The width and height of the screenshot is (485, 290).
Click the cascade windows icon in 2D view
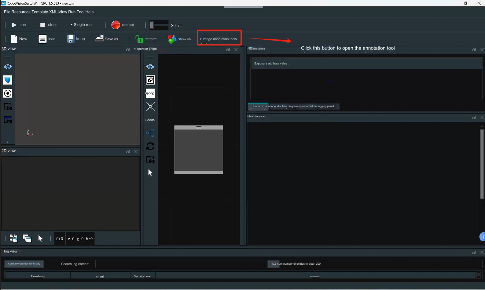coord(27,238)
